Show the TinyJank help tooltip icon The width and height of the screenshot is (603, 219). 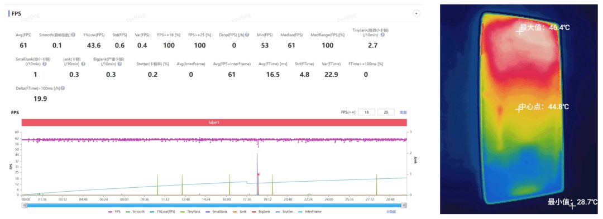click(382, 35)
